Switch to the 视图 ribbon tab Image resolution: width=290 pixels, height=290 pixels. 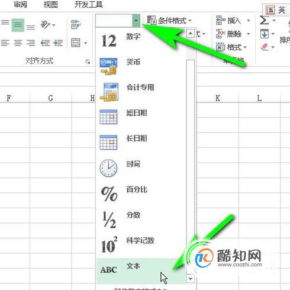point(50,4)
